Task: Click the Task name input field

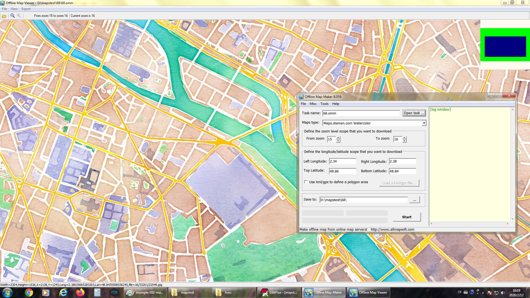Action: [361, 113]
